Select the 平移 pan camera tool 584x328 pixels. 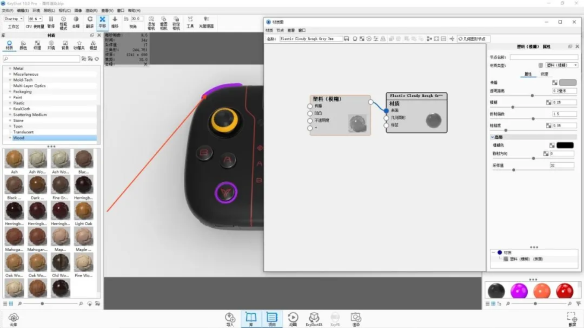[x=102, y=22]
